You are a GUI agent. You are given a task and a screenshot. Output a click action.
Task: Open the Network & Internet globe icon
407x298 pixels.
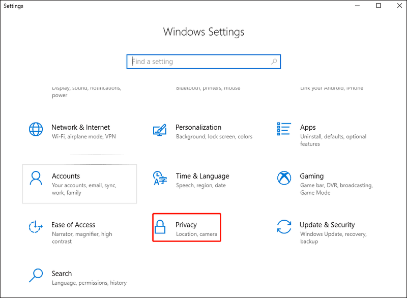(x=36, y=129)
